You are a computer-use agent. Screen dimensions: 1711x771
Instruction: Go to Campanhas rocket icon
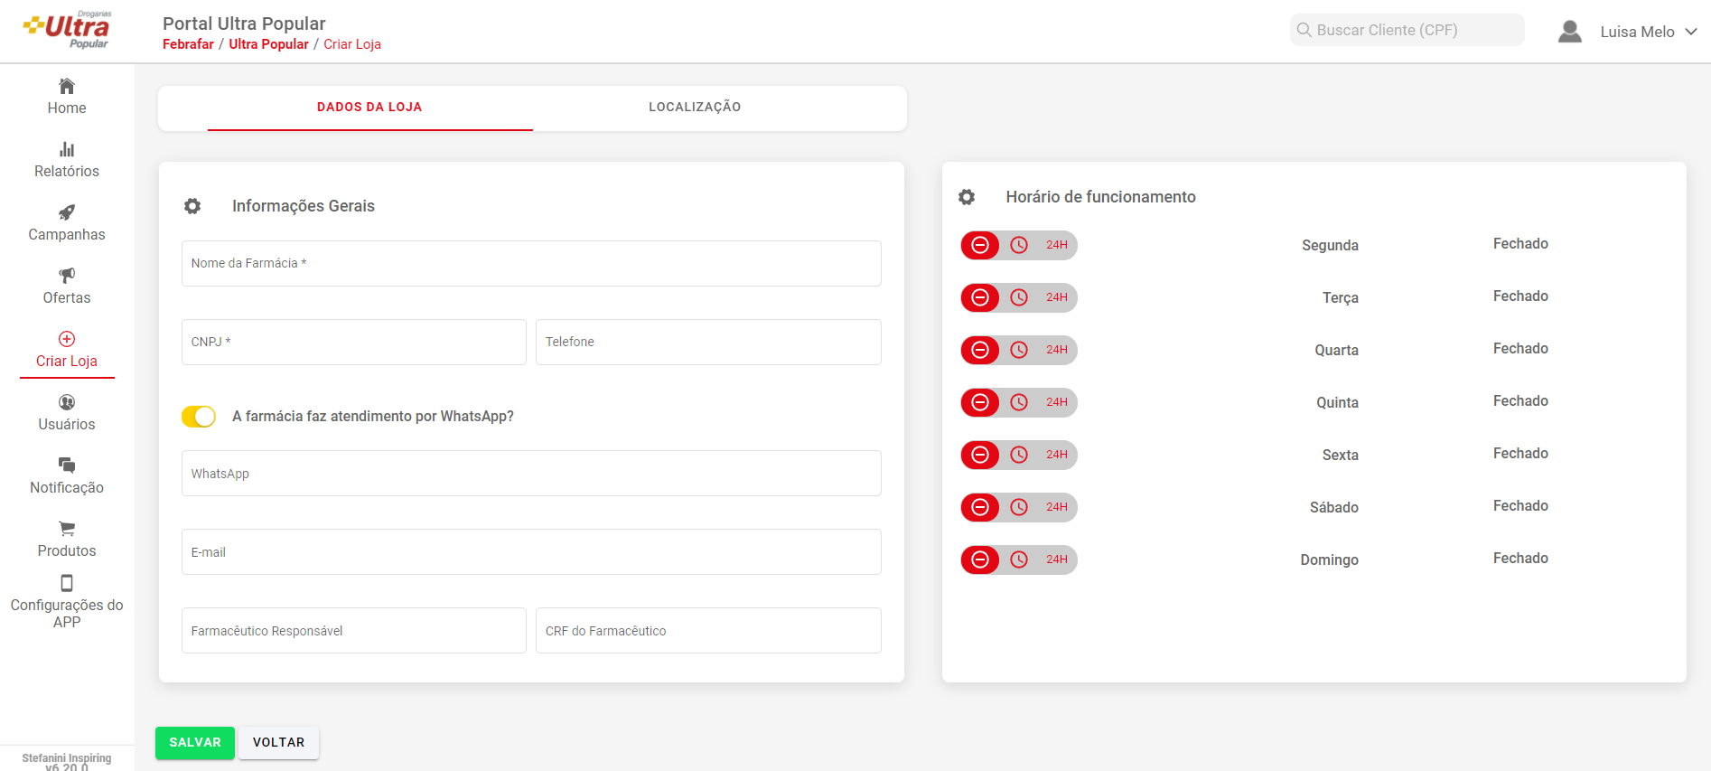click(x=67, y=213)
